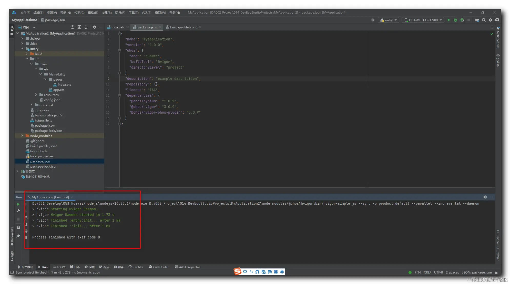Viewport: 510px width, 284px height.
Task: Select hvigorfile.ts under entry folder
Action: 43,120
